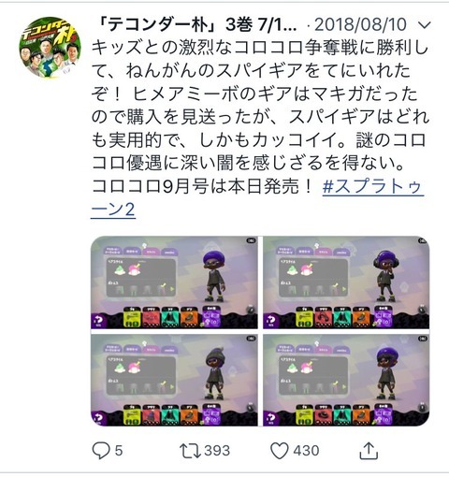
Task: View the 5 replies count
Action: tap(119, 451)
